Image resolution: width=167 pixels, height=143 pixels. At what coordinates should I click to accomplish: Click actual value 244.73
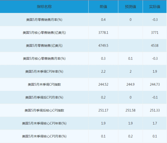tap(155, 85)
